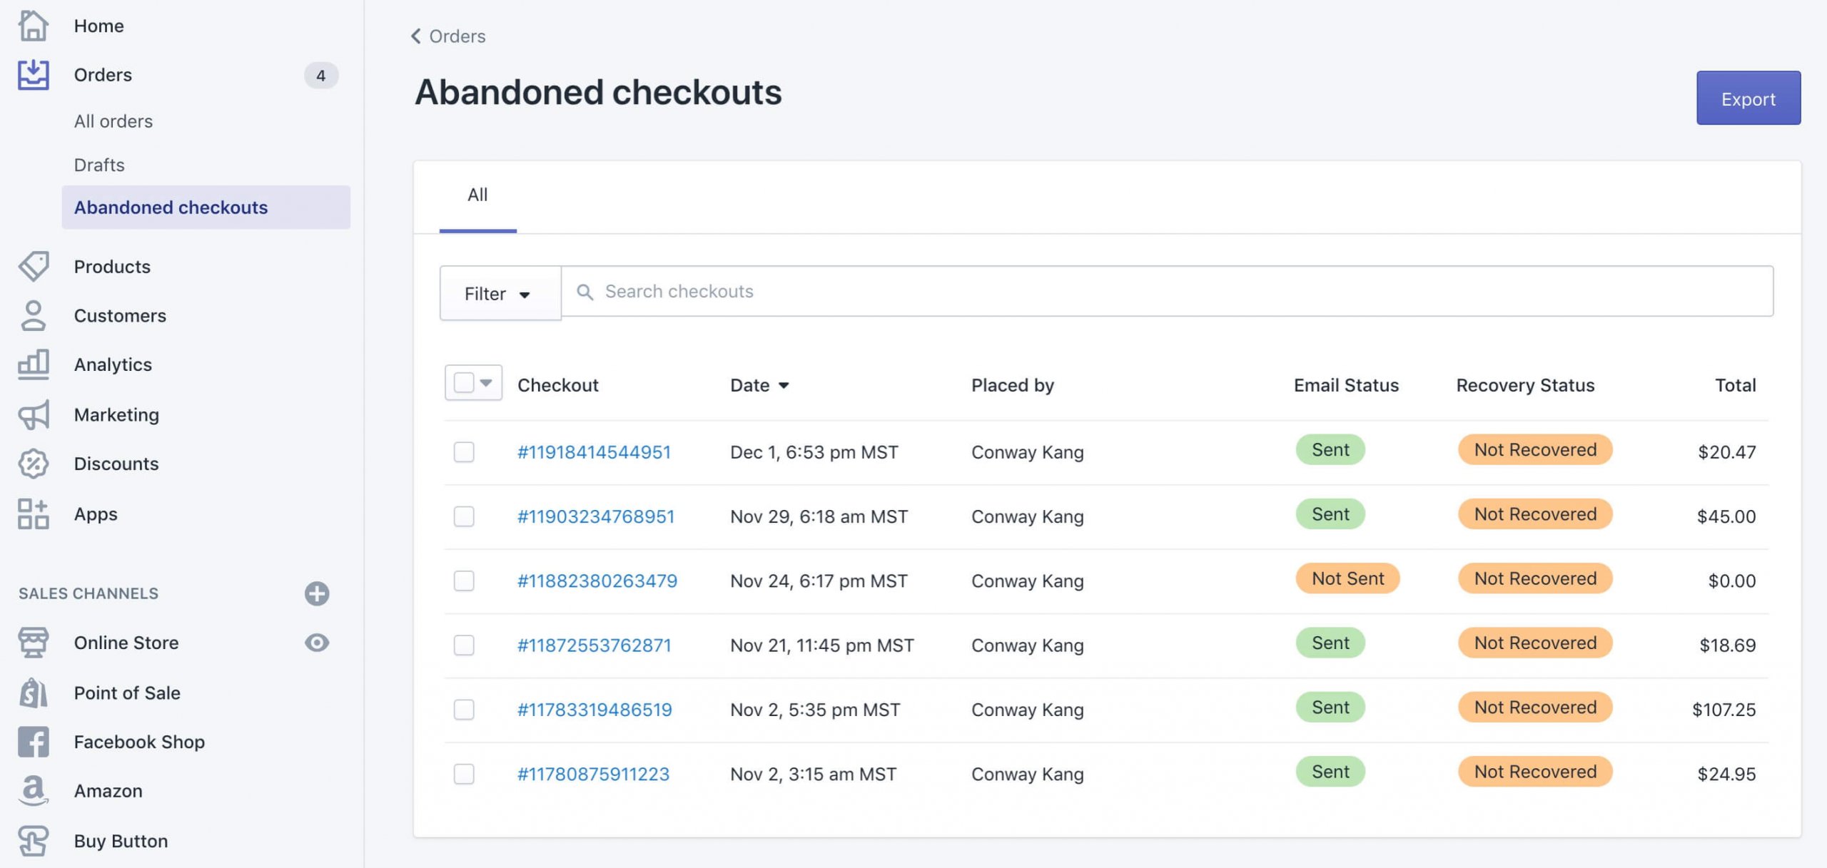Viewport: 1827px width, 868px height.
Task: Click the Buy Button icon
Action: pyautogui.click(x=33, y=841)
